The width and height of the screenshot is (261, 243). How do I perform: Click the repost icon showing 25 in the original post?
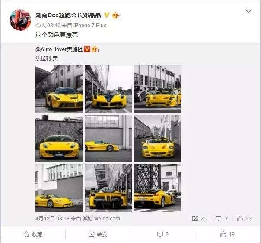pos(195,218)
